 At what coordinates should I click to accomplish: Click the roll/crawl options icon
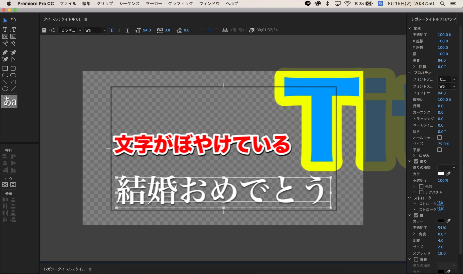point(52,30)
